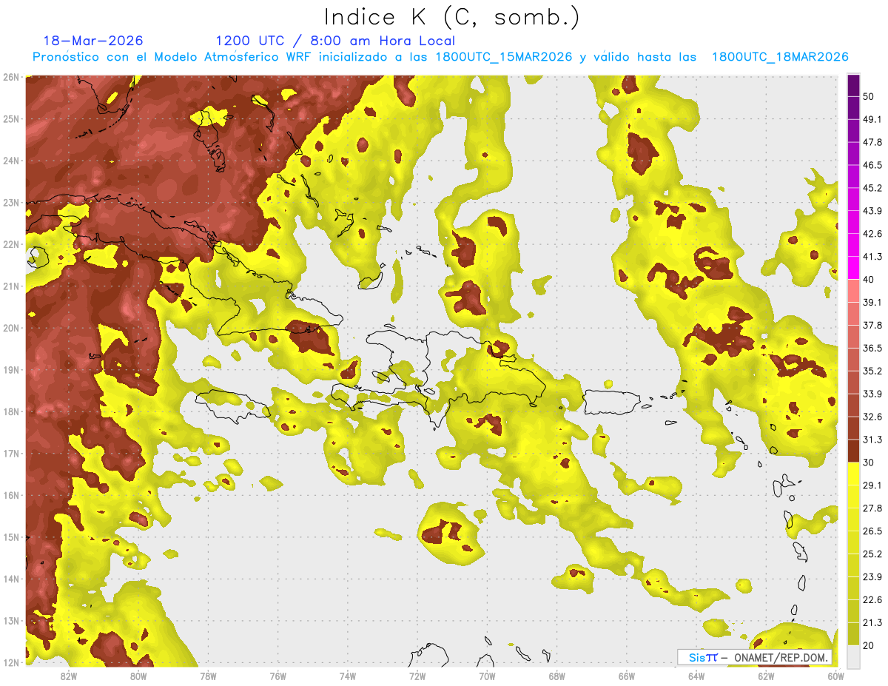Viewport: 888px width, 686px height.
Task: Click latitude label '13N'
Action: pos(11,620)
